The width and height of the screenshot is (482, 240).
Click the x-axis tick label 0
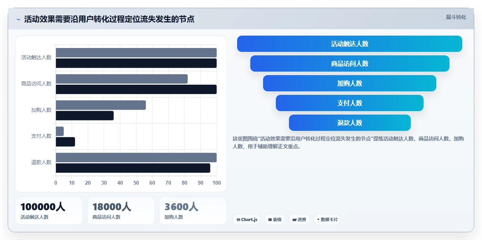click(56, 183)
